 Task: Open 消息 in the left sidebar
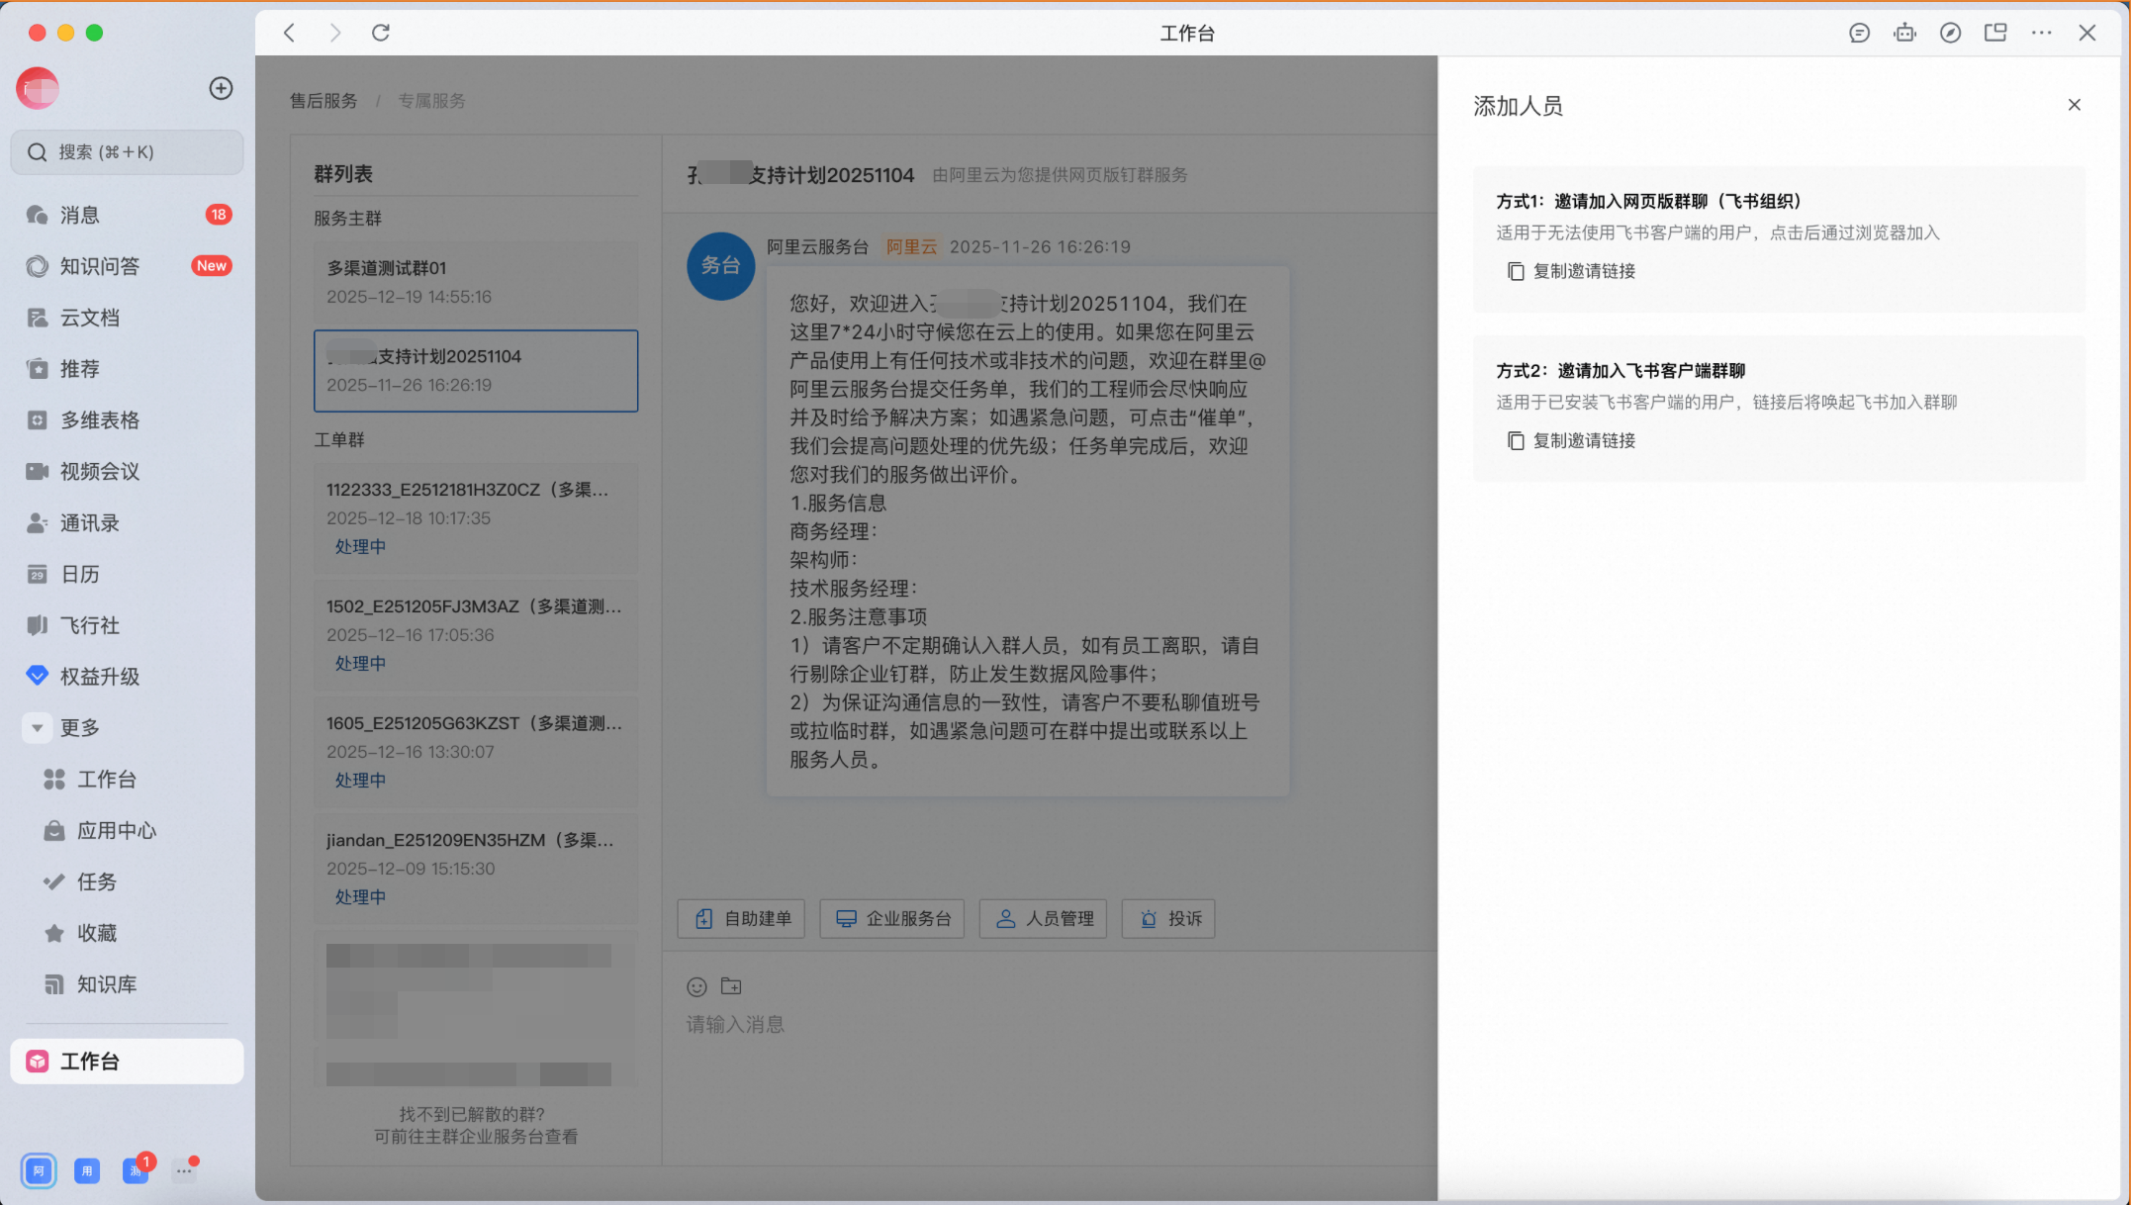[79, 215]
